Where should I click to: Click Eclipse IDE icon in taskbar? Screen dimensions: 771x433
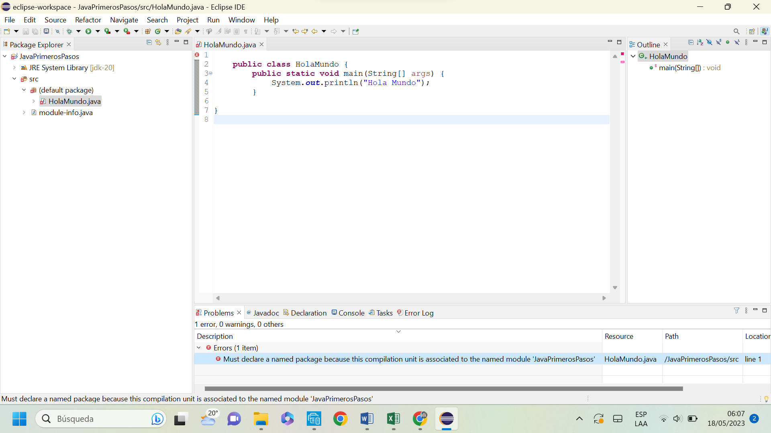click(x=447, y=418)
